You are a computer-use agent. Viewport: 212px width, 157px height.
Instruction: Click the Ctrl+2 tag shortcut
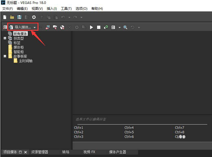[79, 132]
